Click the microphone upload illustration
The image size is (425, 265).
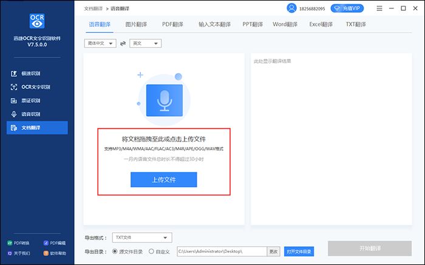click(163, 99)
